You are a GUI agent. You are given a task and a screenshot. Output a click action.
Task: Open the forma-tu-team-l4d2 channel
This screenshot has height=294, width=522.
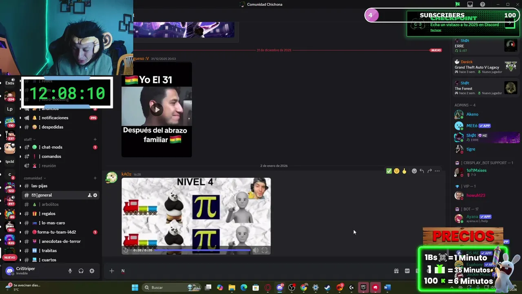click(x=60, y=232)
